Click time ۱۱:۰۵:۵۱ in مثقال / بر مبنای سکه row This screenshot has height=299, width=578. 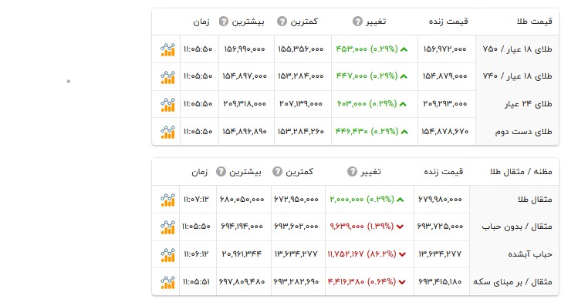[196, 282]
